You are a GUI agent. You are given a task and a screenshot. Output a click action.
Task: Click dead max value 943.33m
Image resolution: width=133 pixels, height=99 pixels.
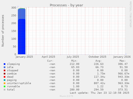[x=124, y=77]
